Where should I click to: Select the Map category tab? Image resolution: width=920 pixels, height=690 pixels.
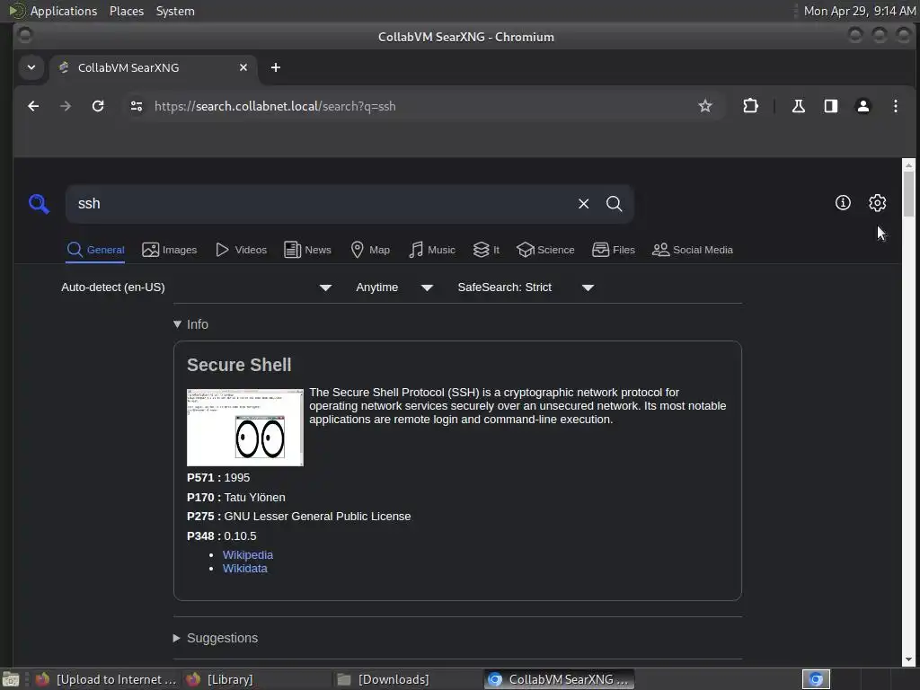[x=370, y=250]
